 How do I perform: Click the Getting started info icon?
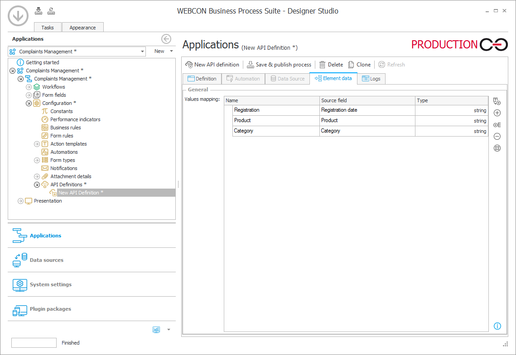click(20, 62)
